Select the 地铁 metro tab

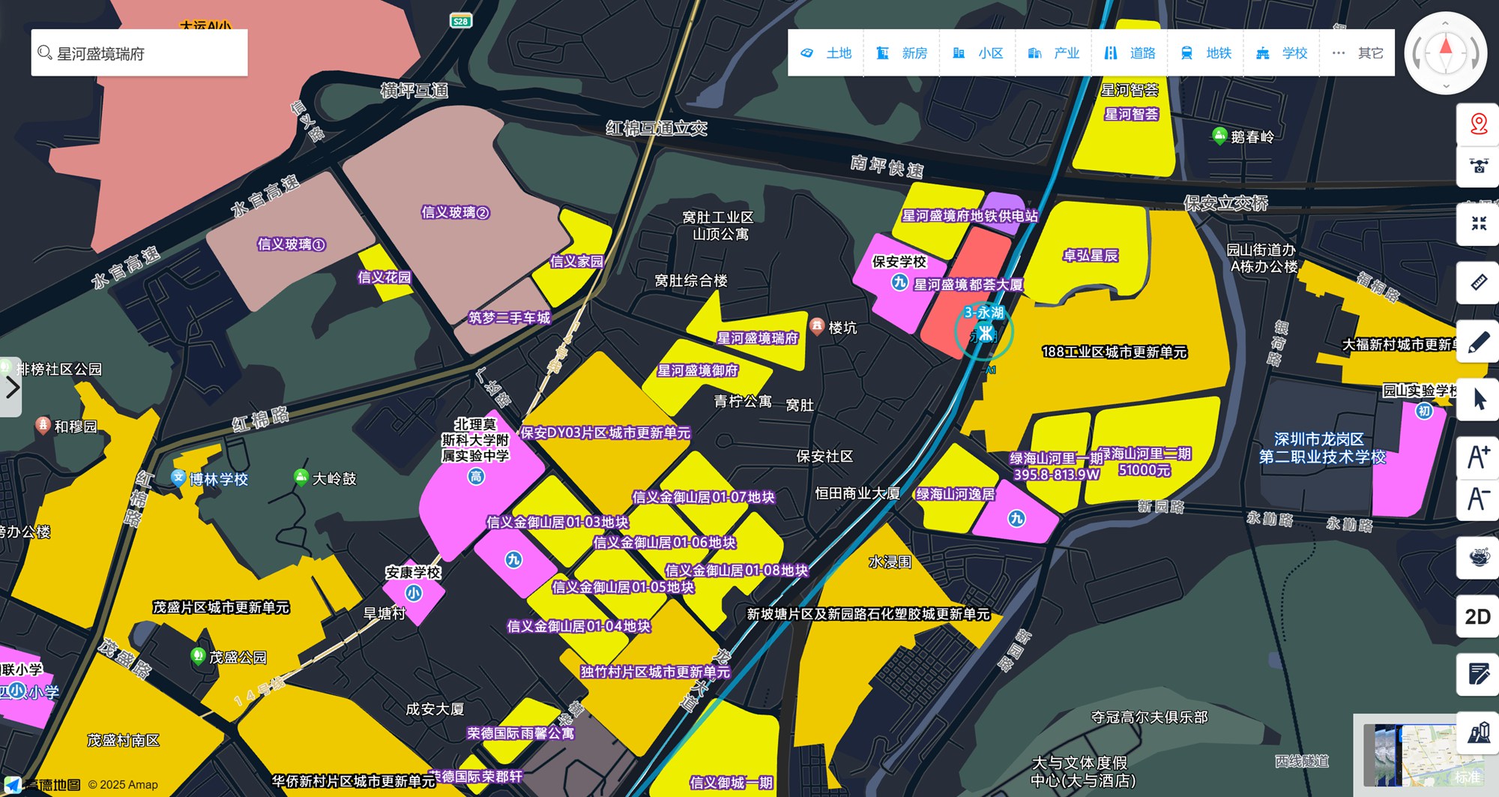[x=1206, y=53]
